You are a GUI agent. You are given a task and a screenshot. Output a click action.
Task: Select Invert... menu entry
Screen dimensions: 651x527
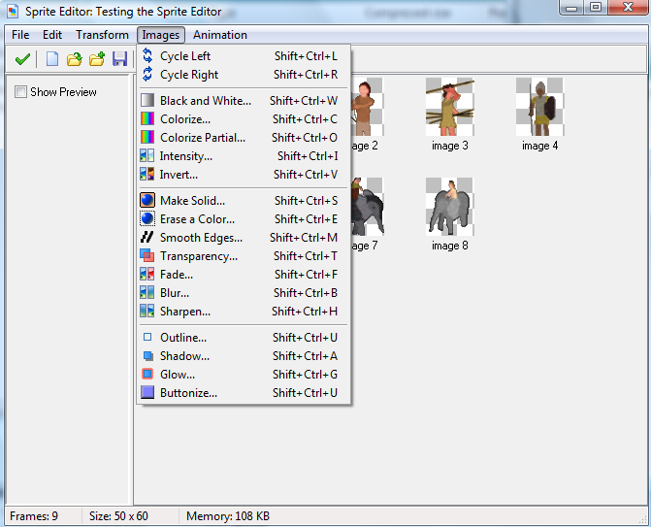(x=244, y=175)
